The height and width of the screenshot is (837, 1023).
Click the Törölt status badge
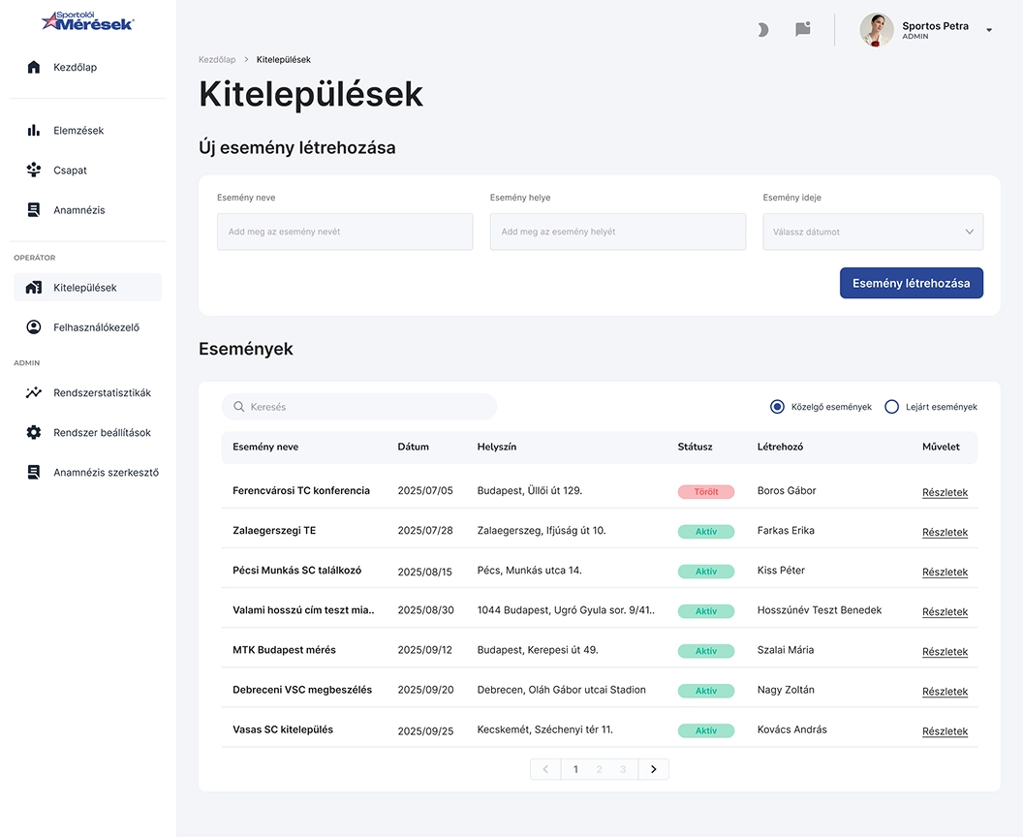point(706,492)
